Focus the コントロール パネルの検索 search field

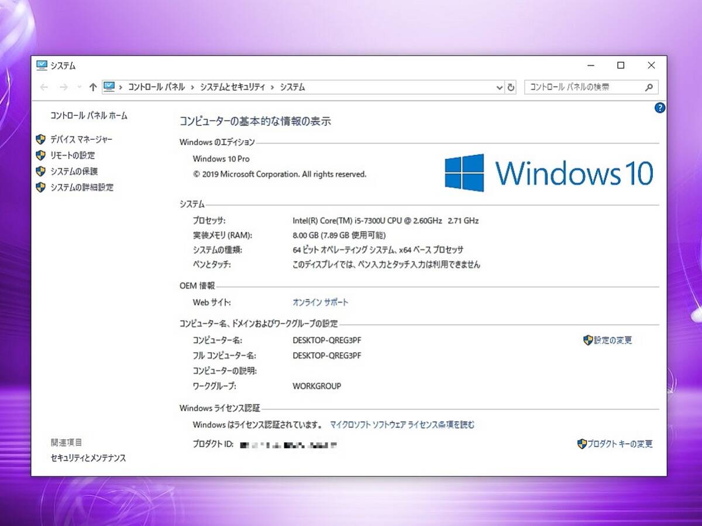point(591,87)
